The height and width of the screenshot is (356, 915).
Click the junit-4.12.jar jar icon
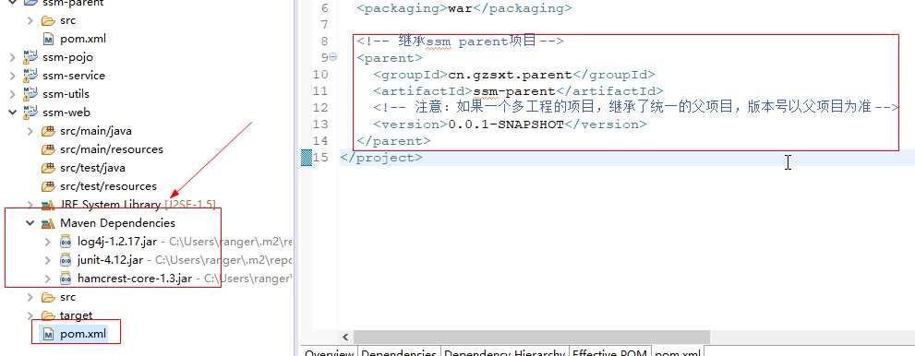click(66, 260)
